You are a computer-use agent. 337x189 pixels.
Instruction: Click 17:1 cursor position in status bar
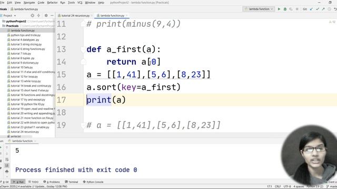click(270, 187)
